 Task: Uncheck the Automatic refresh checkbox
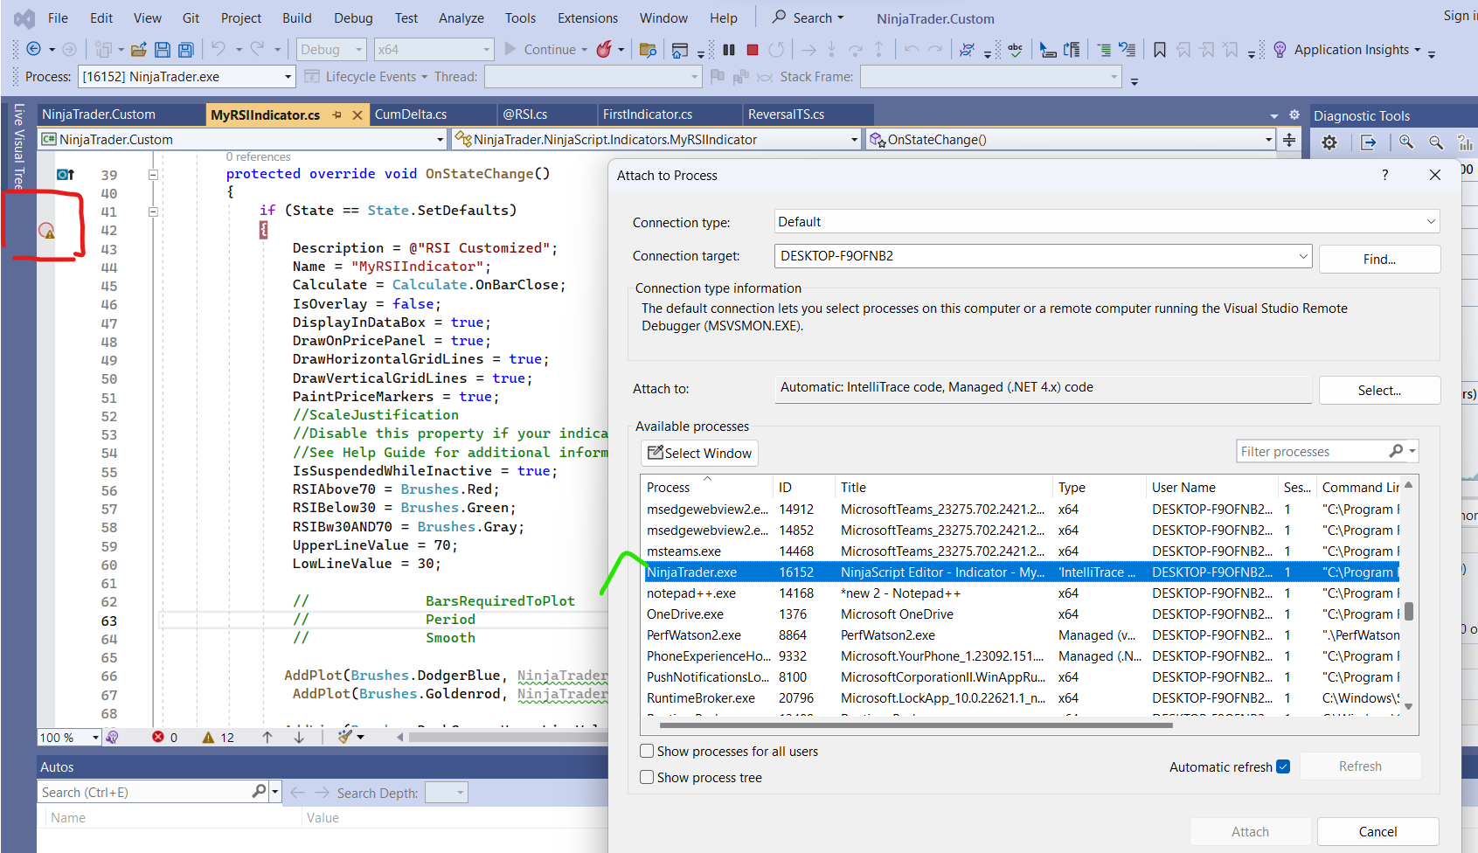[1283, 766]
